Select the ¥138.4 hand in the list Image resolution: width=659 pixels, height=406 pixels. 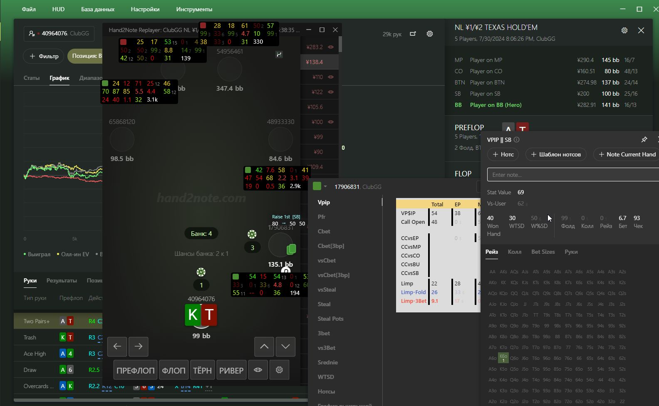click(319, 62)
